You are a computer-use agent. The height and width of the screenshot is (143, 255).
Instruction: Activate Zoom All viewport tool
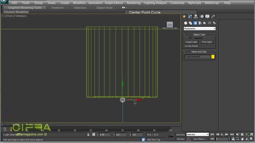pyautogui.click(x=242, y=135)
